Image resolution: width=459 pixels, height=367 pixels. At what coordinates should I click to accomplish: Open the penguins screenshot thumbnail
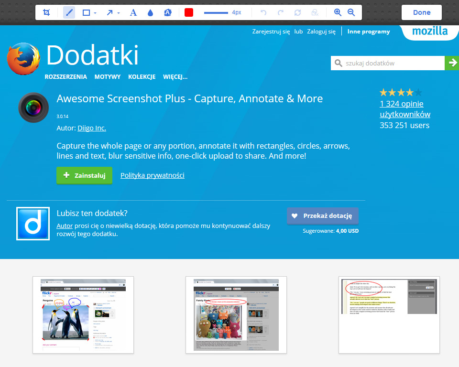pyautogui.click(x=83, y=314)
